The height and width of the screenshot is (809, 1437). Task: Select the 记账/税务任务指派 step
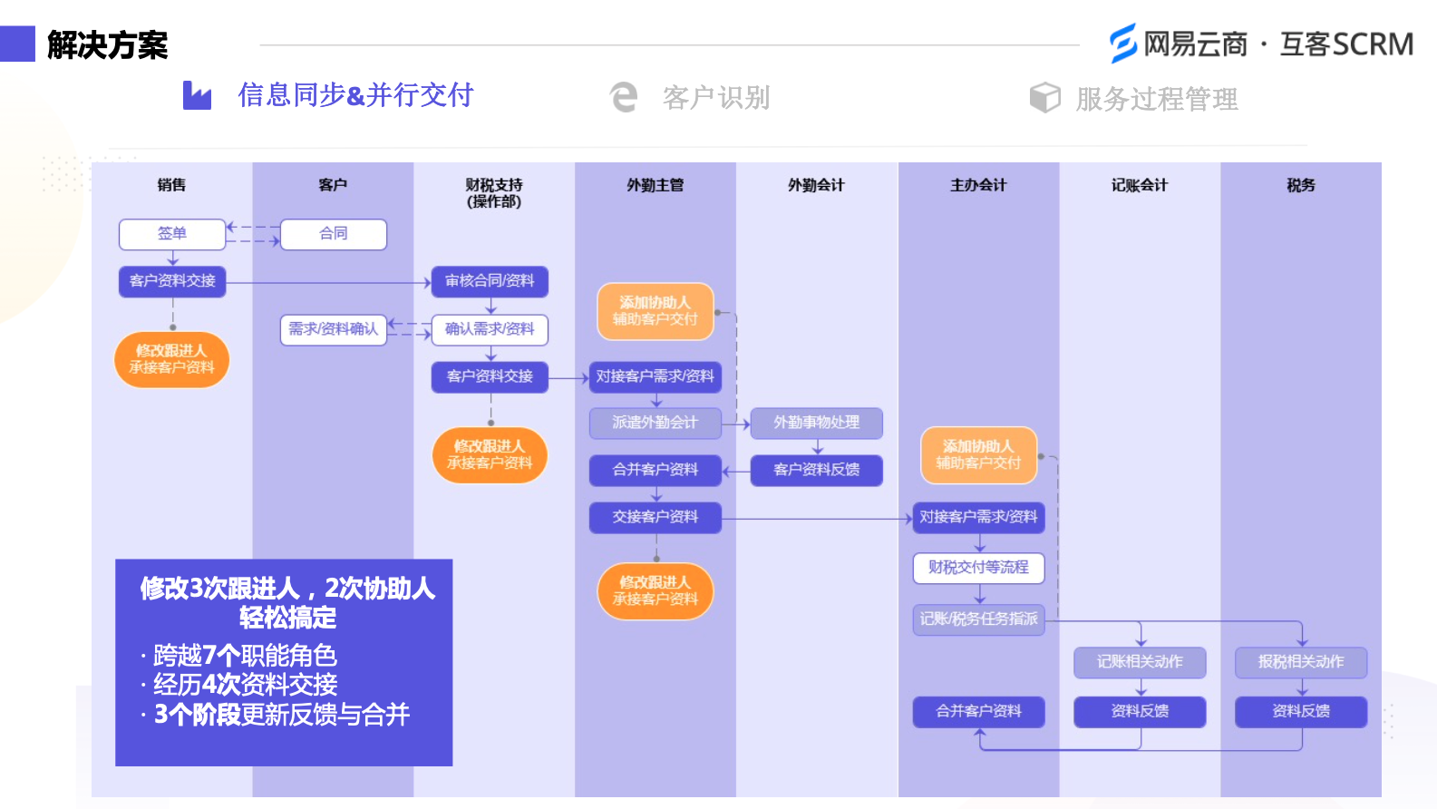(978, 619)
